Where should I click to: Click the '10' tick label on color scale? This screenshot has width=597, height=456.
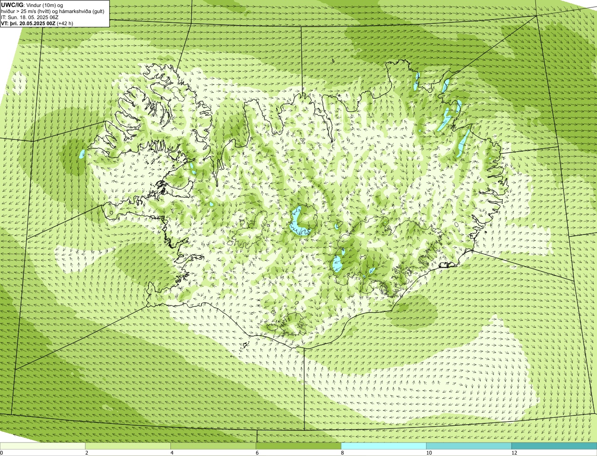point(428,453)
